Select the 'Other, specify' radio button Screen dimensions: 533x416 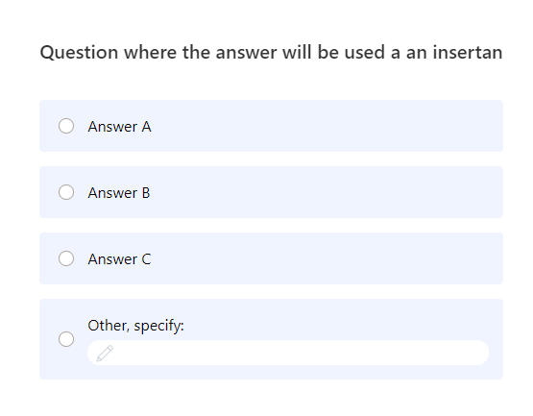click(66, 339)
